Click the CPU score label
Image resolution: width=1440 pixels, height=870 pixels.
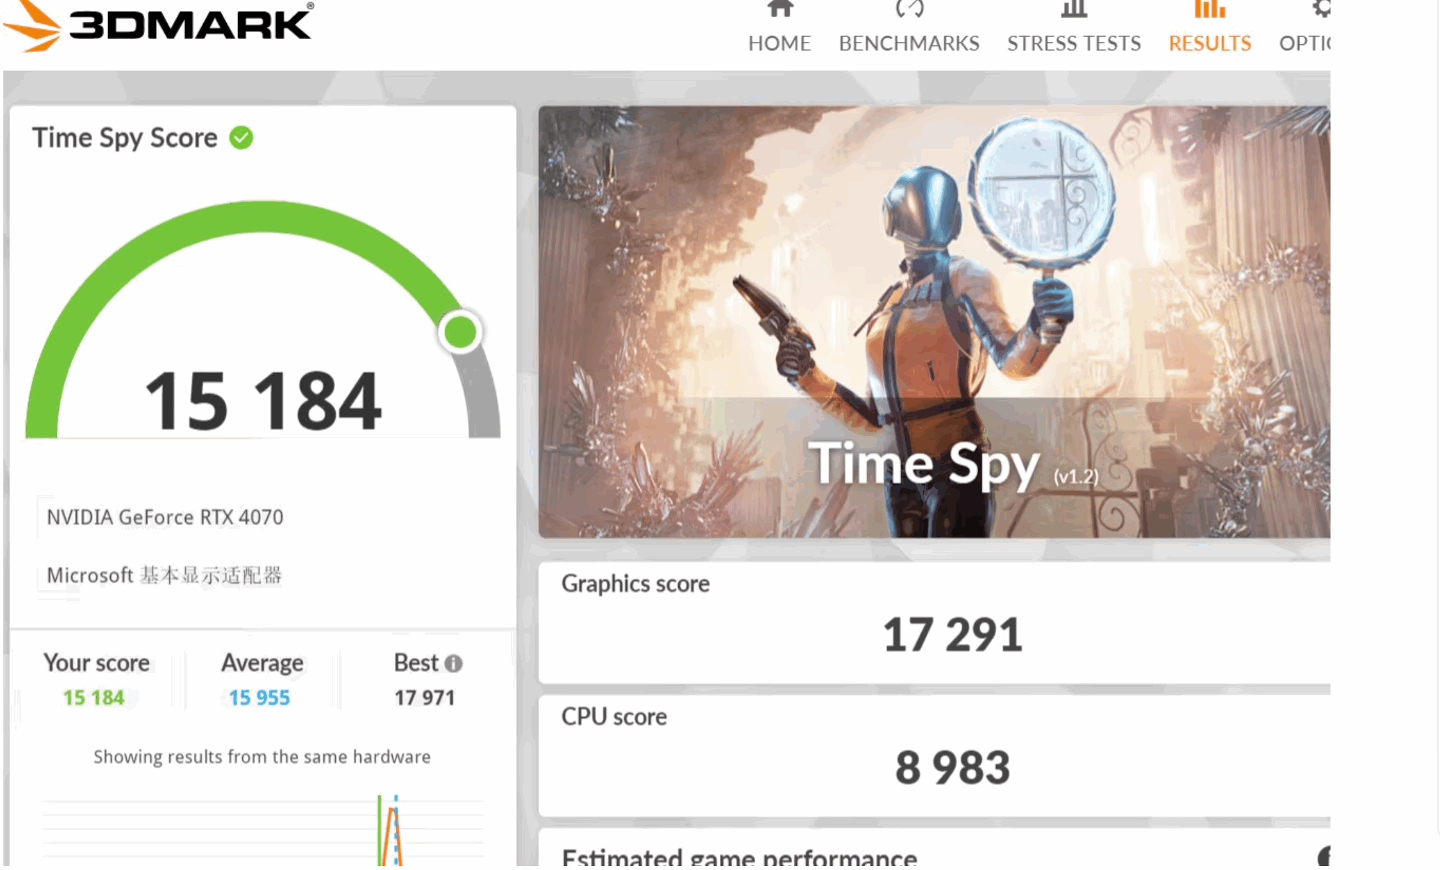(614, 717)
